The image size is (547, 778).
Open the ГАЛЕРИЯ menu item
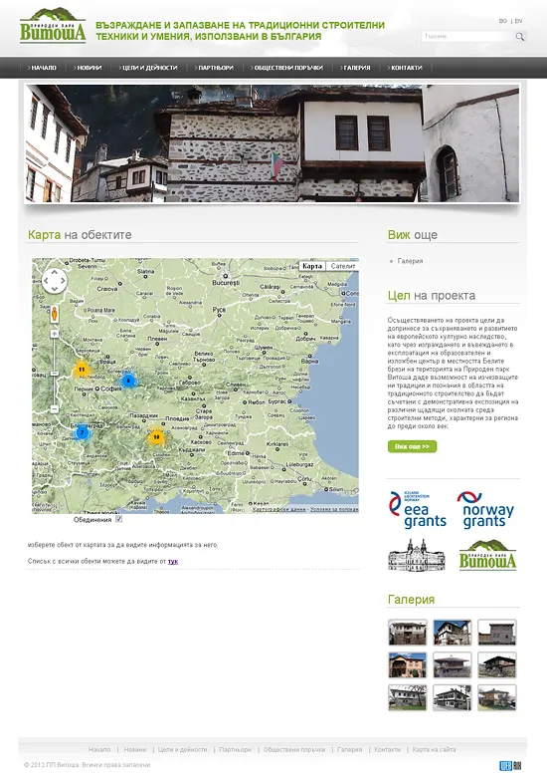click(x=355, y=68)
